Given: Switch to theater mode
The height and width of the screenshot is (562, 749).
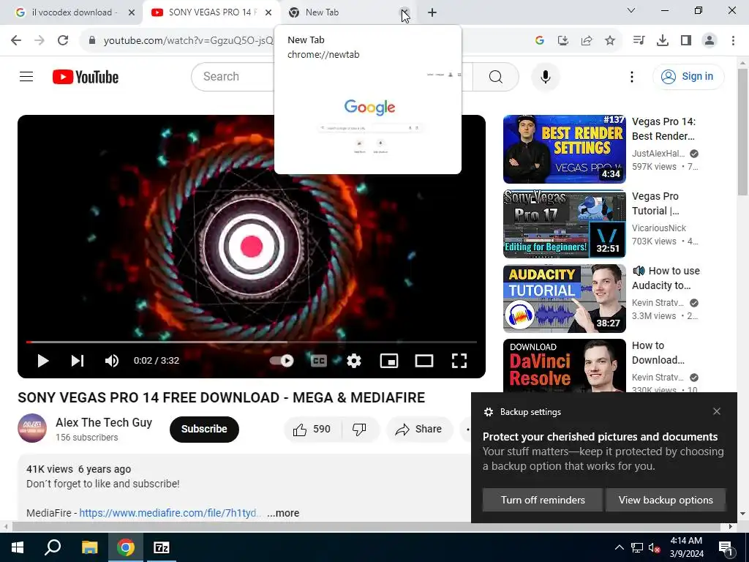Looking at the screenshot, I should (x=424, y=361).
